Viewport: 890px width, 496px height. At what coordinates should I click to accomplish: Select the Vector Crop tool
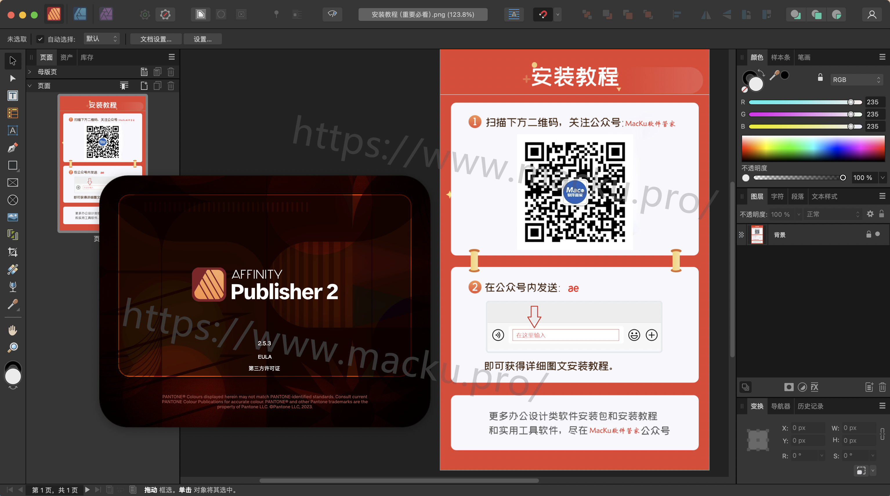pyautogui.click(x=13, y=252)
